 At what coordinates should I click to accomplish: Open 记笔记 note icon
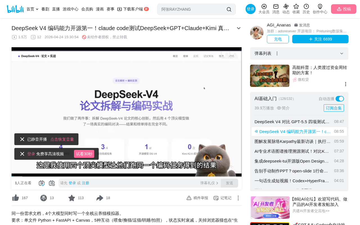(216, 198)
